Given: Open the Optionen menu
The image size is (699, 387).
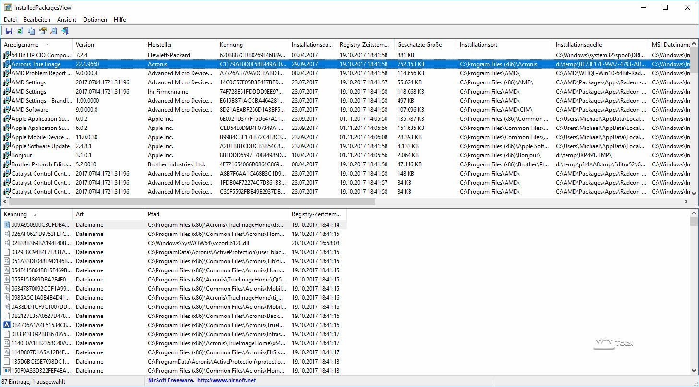Looking at the screenshot, I should tap(95, 20).
